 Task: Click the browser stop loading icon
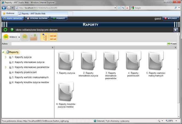(x=127, y=8)
